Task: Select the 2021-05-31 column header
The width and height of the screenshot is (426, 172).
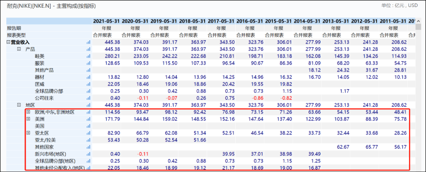Action: (106, 21)
